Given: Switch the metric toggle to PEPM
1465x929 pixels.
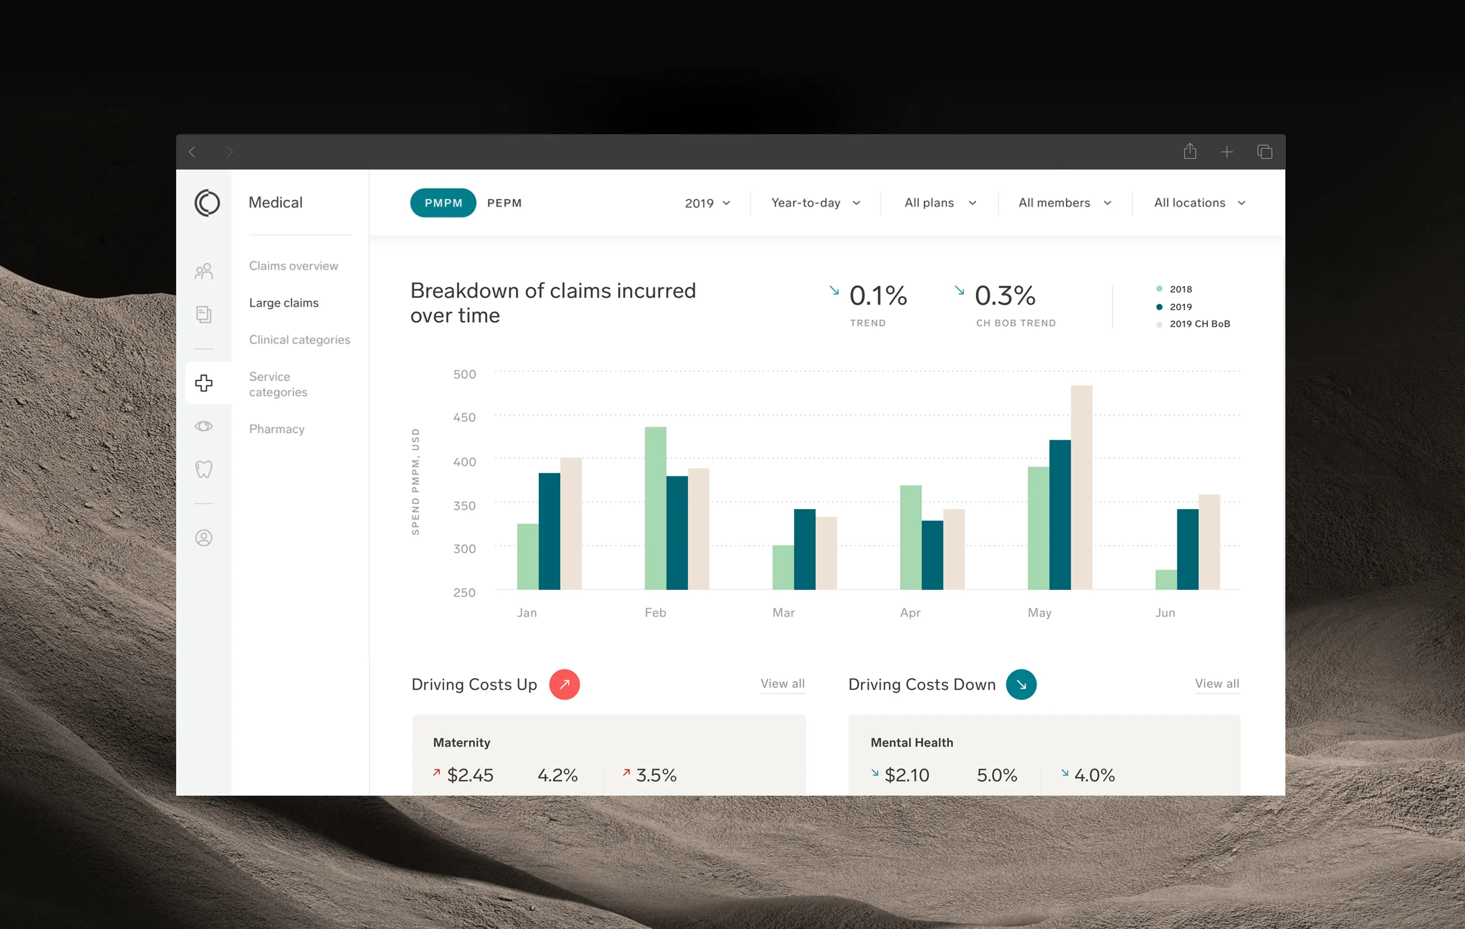Looking at the screenshot, I should [x=504, y=203].
